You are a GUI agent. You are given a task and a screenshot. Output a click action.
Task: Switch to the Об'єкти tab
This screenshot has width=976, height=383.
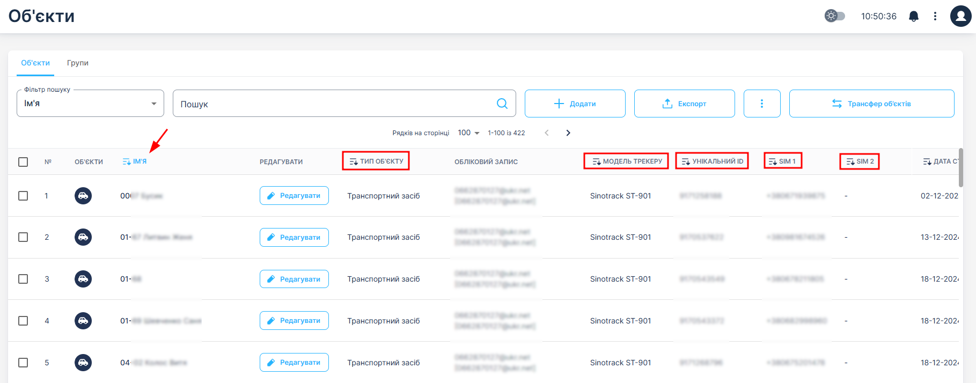point(35,63)
